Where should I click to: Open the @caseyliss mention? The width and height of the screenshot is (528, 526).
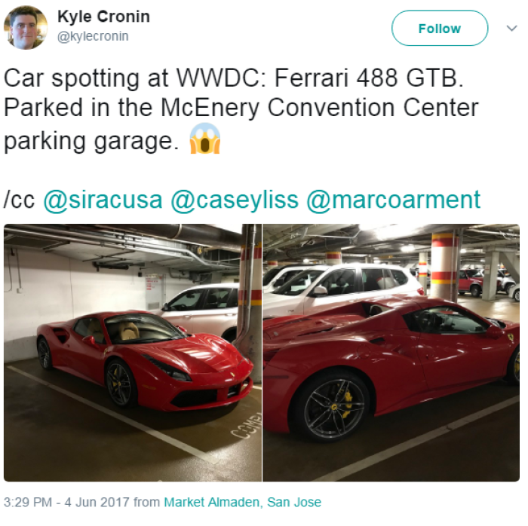click(235, 200)
